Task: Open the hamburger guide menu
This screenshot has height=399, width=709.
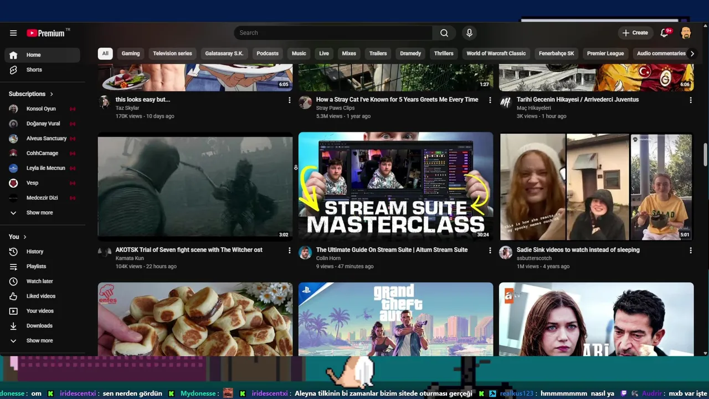Action: (x=13, y=33)
